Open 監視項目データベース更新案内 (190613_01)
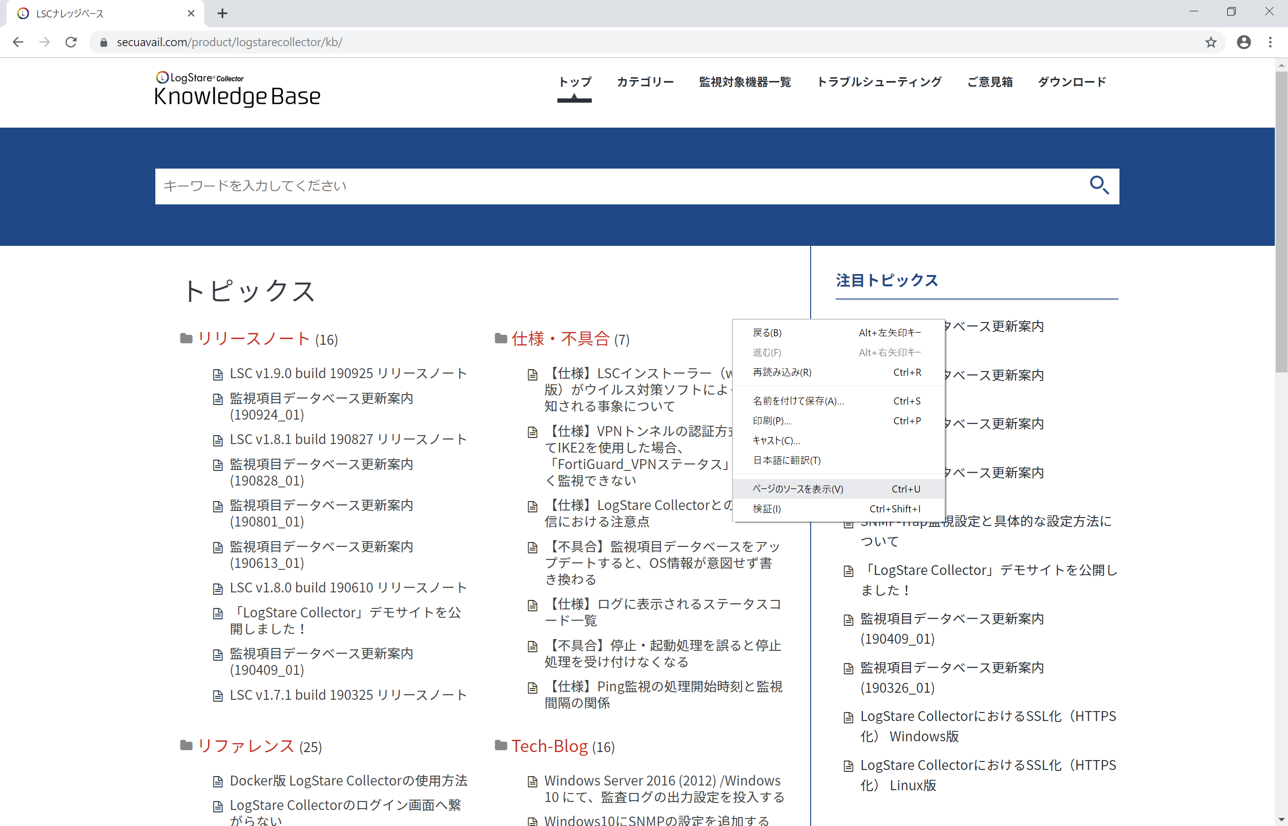1288x826 pixels. [321, 555]
